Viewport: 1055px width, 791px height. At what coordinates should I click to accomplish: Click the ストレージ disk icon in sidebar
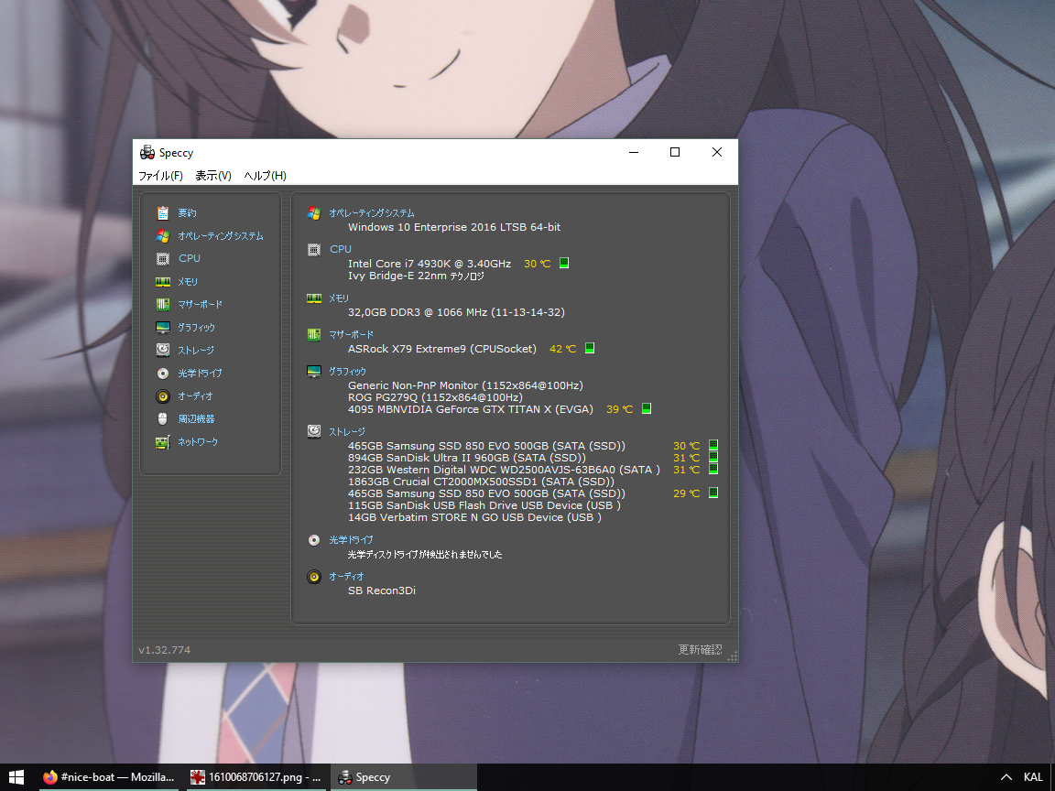(x=163, y=350)
